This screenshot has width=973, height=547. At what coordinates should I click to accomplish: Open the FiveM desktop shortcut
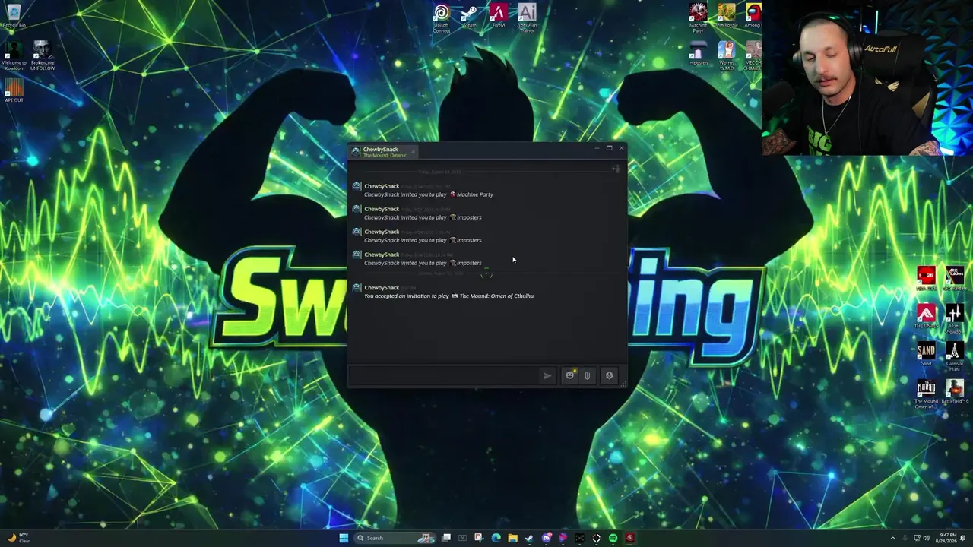[x=499, y=16]
